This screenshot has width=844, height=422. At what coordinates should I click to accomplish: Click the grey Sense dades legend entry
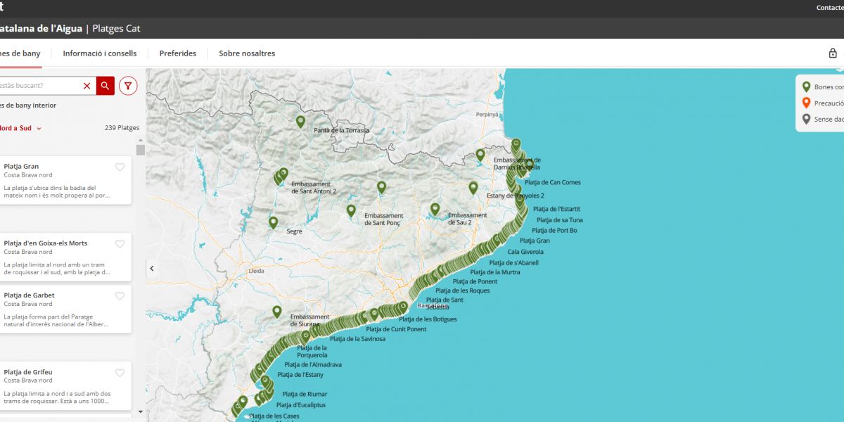pos(824,119)
